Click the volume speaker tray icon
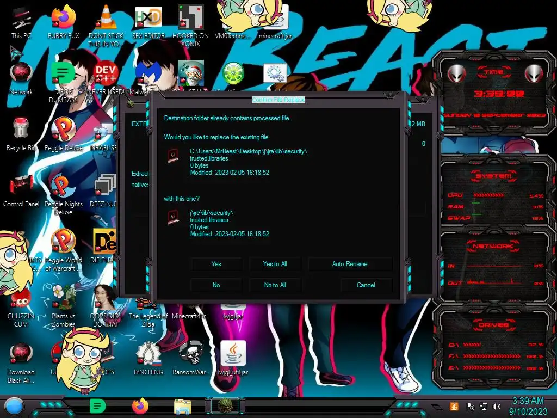This screenshot has width=557, height=418. pyautogui.click(x=497, y=406)
